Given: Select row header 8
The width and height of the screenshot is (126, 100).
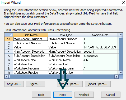Looking at the screenshot, I should pyautogui.click(x=9, y=68).
